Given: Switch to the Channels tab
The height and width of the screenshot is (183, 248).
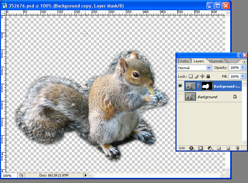Looking at the screenshot, I should pos(216,61).
